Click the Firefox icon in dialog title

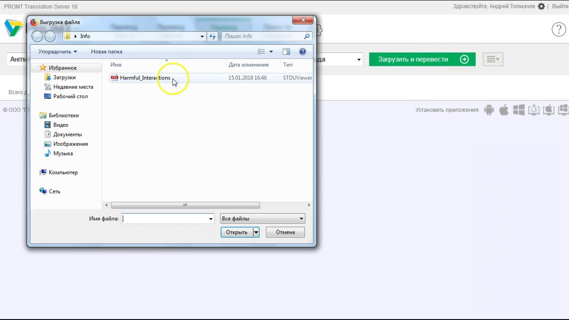click(x=34, y=22)
